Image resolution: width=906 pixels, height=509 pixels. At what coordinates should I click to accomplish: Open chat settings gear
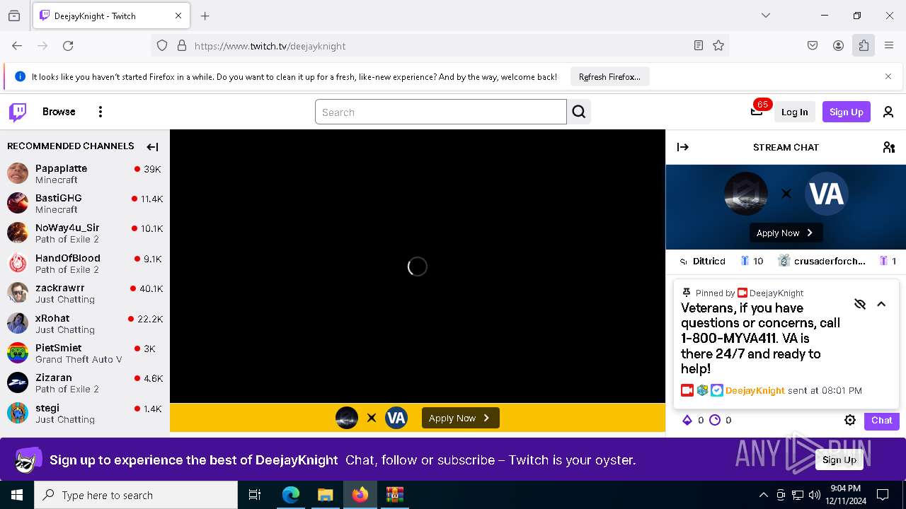pyautogui.click(x=850, y=420)
